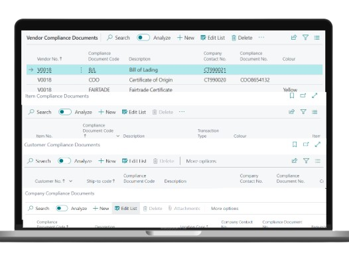The height and width of the screenshot is (261, 349).
Task: Open more actions ellipsis in Vendor toolbar
Action: point(261,37)
